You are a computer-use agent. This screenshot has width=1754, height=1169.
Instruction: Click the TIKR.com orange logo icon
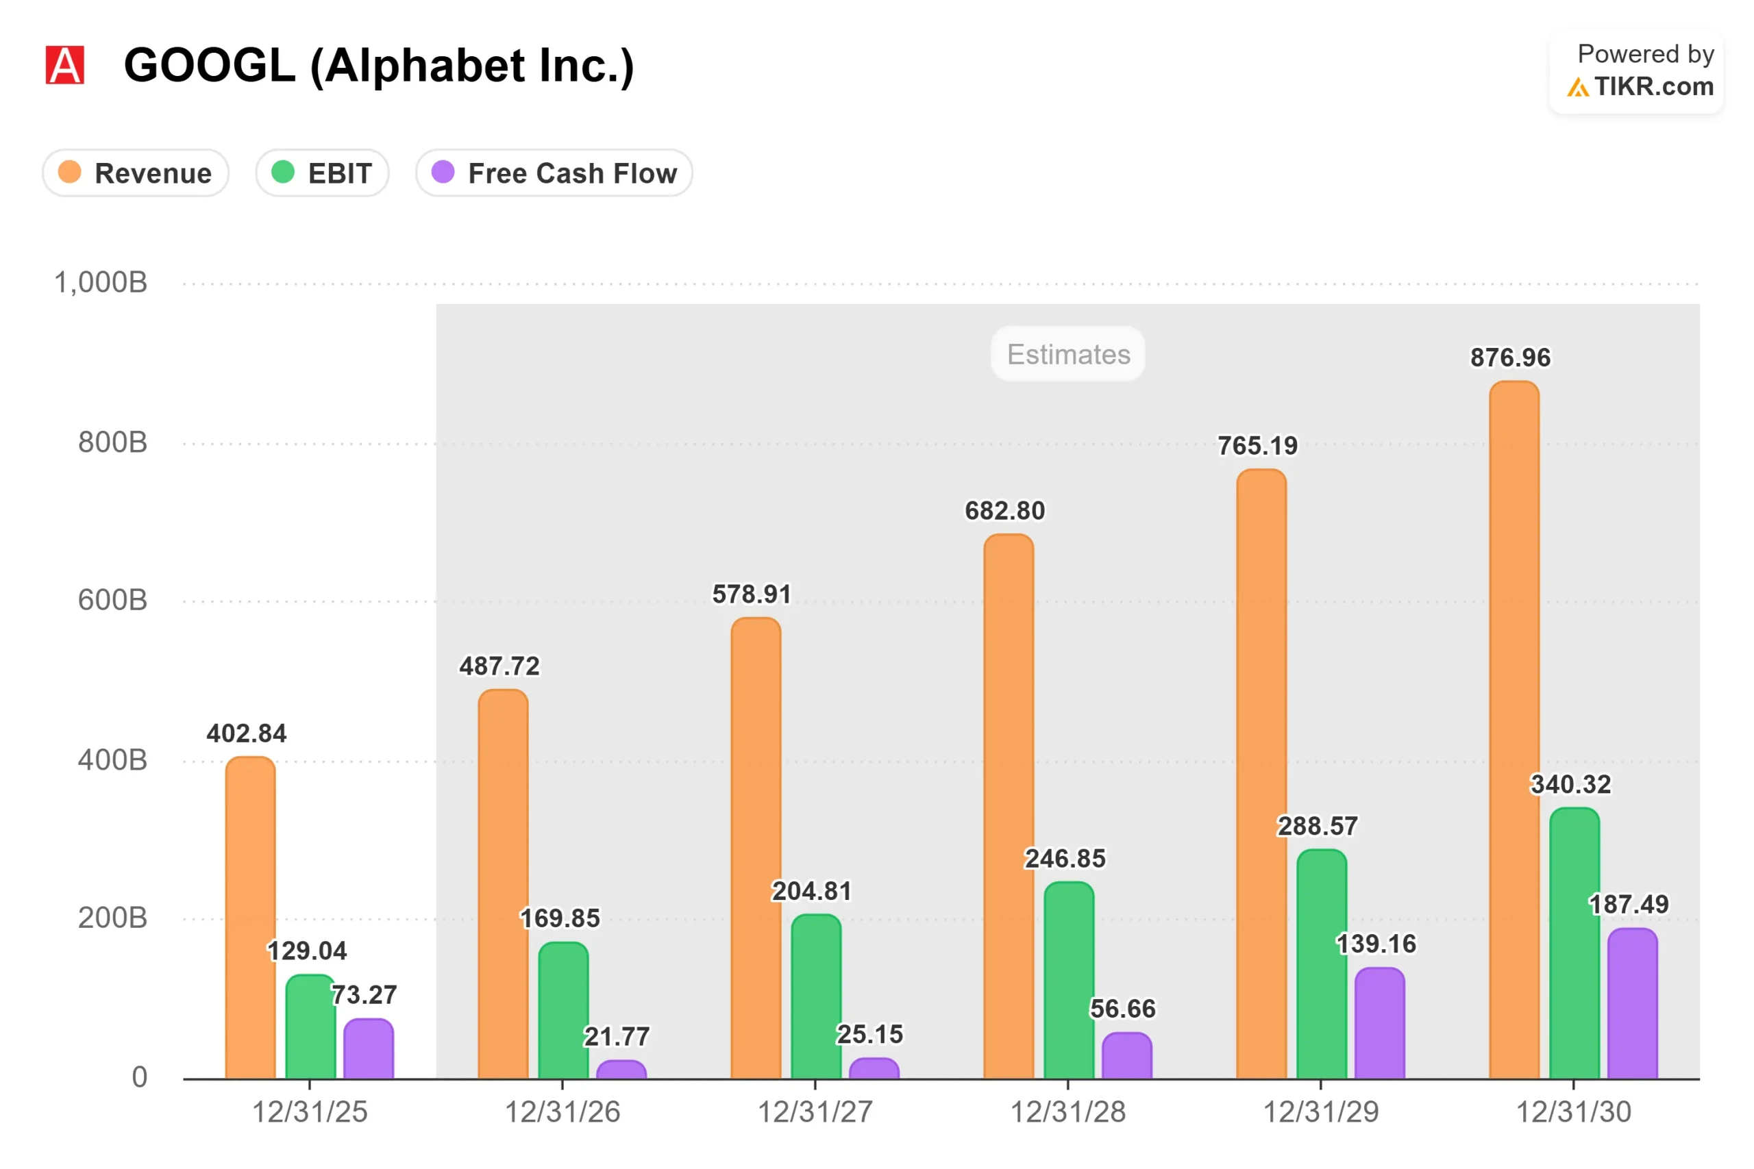click(1578, 88)
